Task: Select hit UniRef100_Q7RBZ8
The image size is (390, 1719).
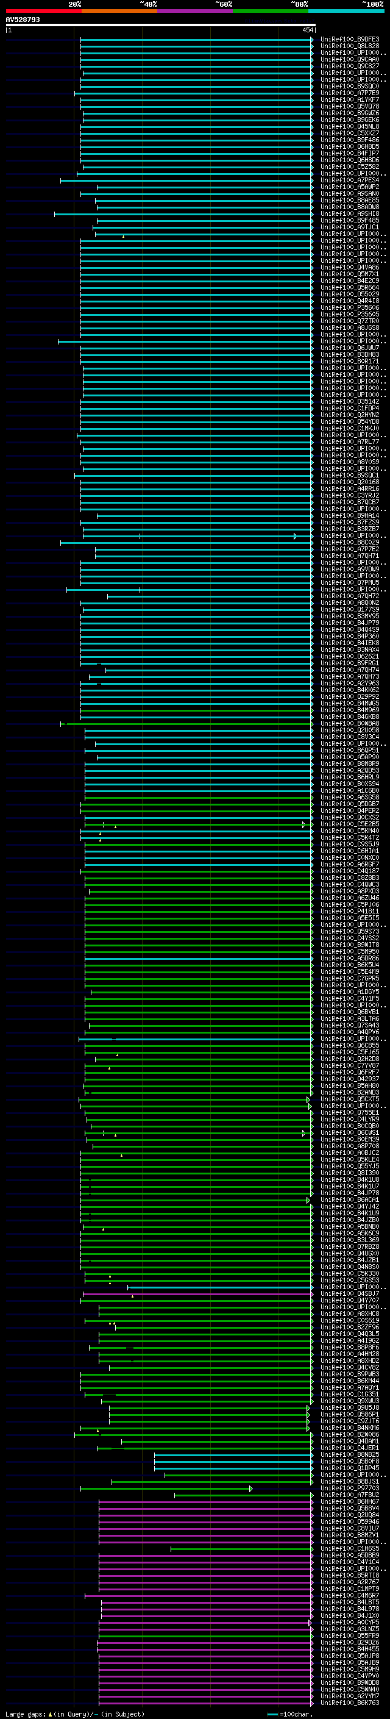Action: pos(349,1246)
